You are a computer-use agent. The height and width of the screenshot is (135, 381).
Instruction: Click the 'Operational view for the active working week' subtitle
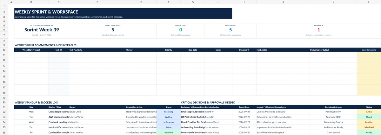pyautogui.click(x=69, y=17)
